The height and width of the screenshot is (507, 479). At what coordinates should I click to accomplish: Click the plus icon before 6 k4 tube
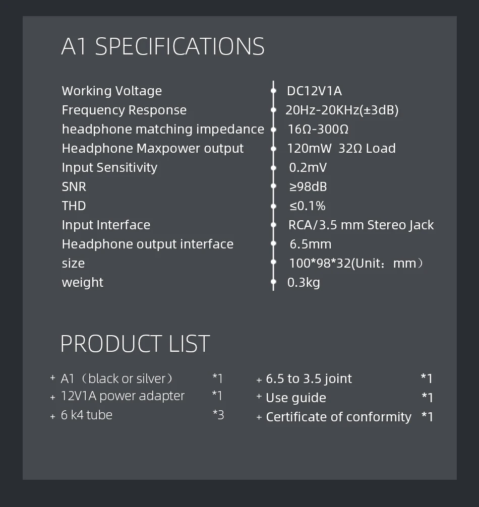coord(53,416)
